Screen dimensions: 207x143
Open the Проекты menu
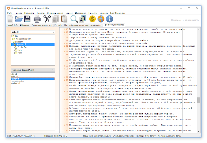[93, 13]
